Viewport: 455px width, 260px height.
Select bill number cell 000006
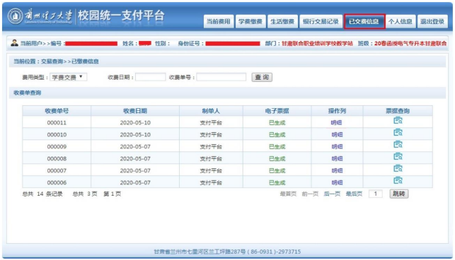[57, 182]
